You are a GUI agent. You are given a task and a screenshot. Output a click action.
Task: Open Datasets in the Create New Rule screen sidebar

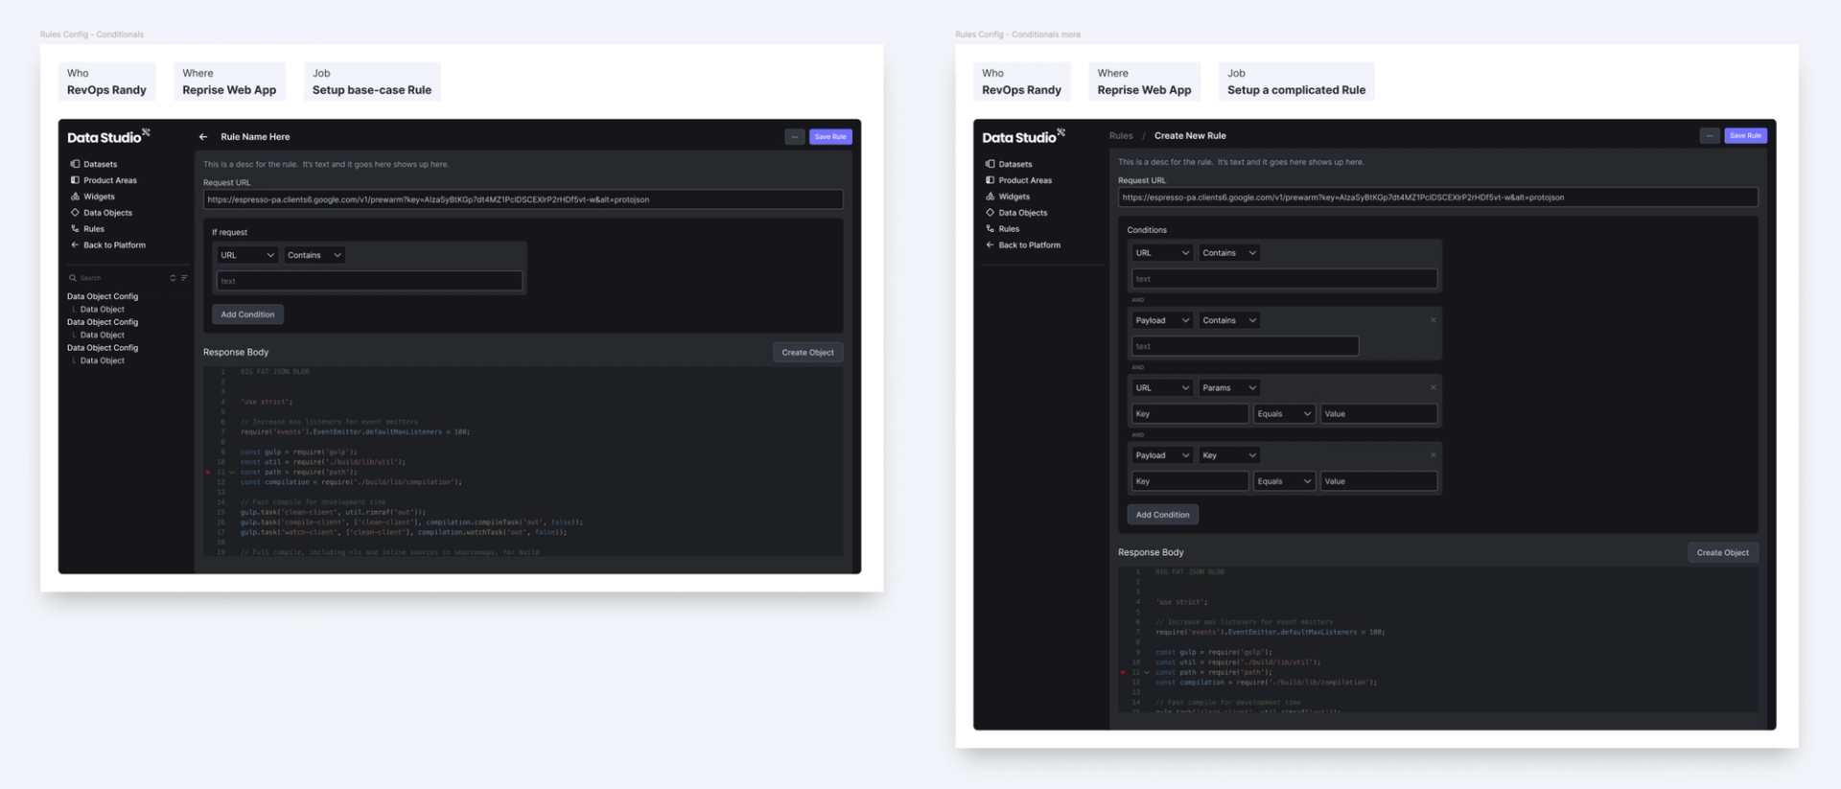[1009, 164]
